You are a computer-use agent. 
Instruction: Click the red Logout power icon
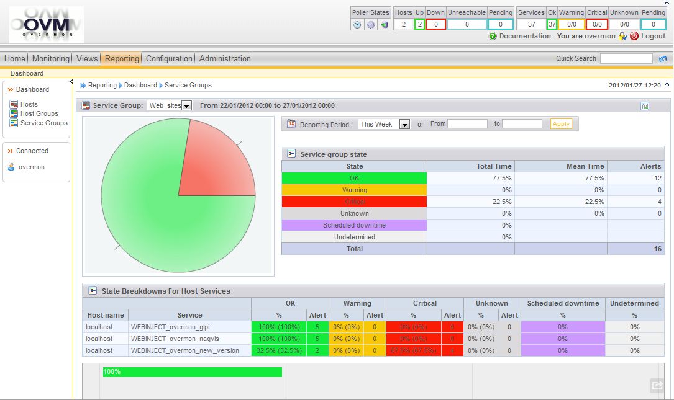pos(634,36)
